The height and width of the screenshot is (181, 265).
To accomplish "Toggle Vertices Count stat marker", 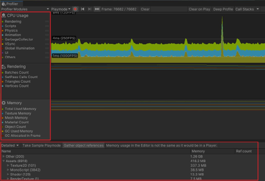I will pyautogui.click(x=2, y=86).
